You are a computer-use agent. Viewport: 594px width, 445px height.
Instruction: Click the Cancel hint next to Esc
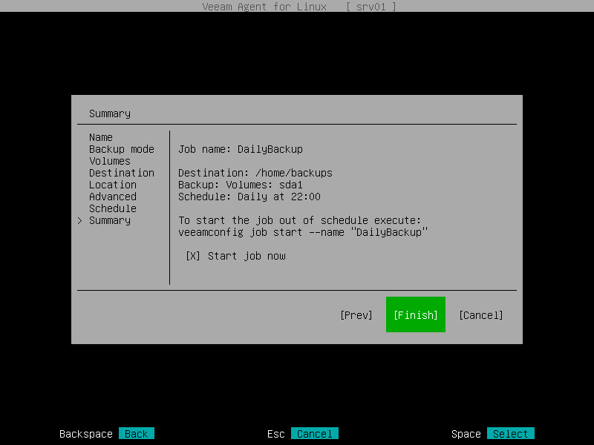pos(314,434)
